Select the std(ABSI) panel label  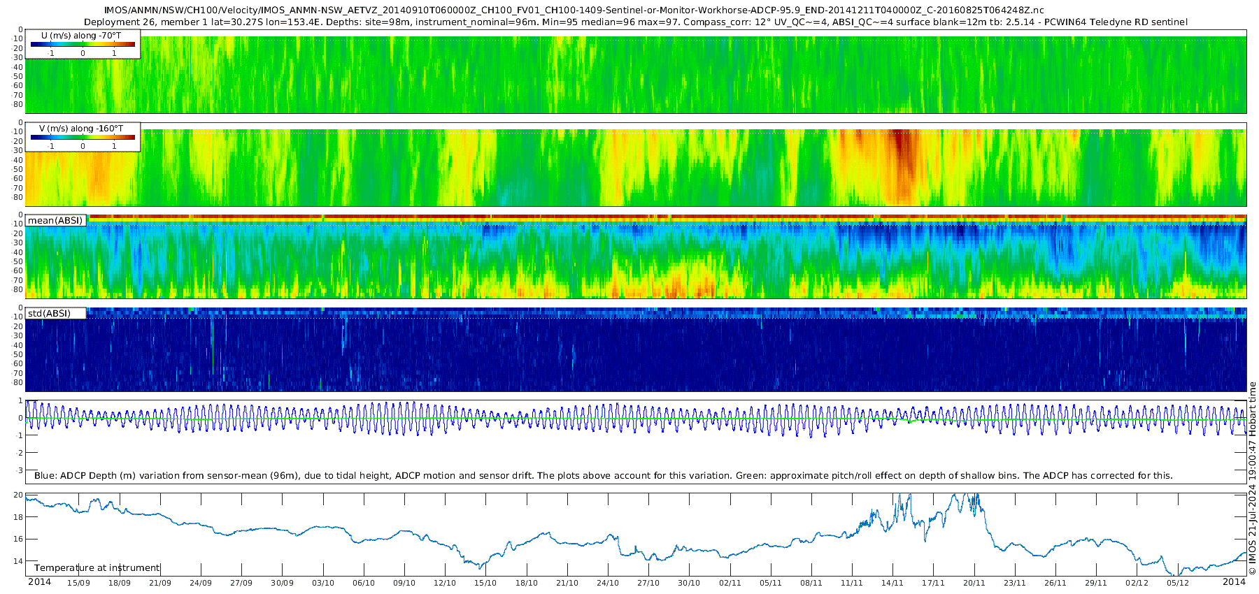coord(56,313)
